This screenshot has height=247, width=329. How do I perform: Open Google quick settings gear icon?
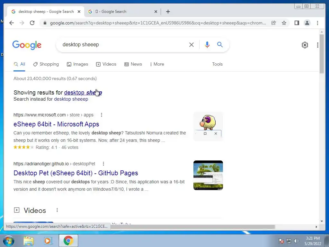[x=305, y=45]
